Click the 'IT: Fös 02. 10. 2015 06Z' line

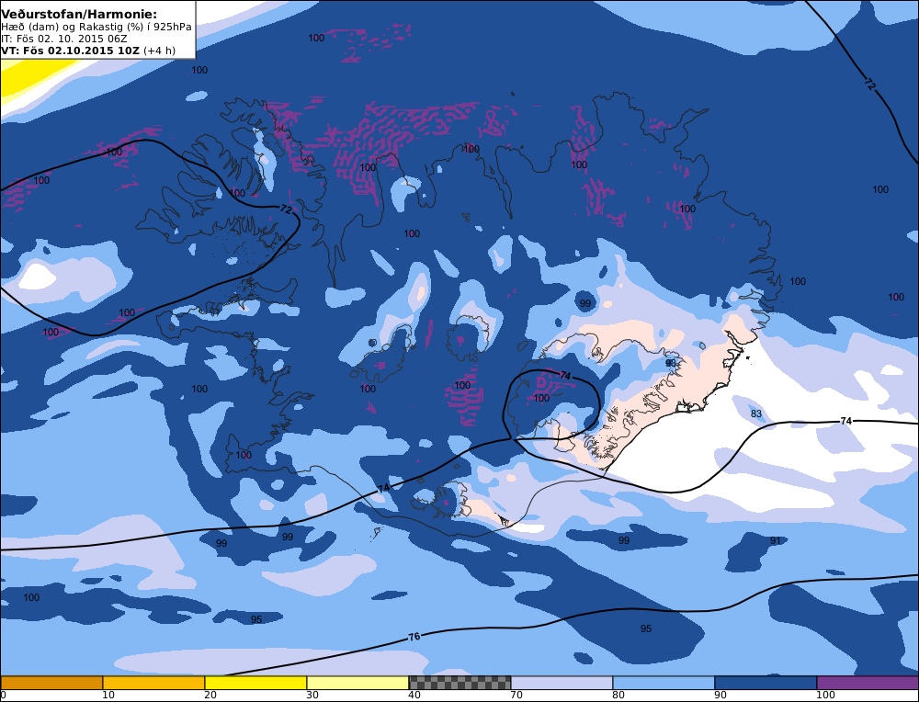[x=64, y=39]
